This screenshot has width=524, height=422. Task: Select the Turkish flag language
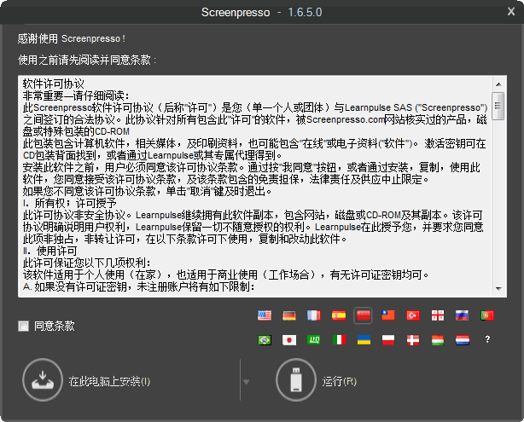[413, 315]
